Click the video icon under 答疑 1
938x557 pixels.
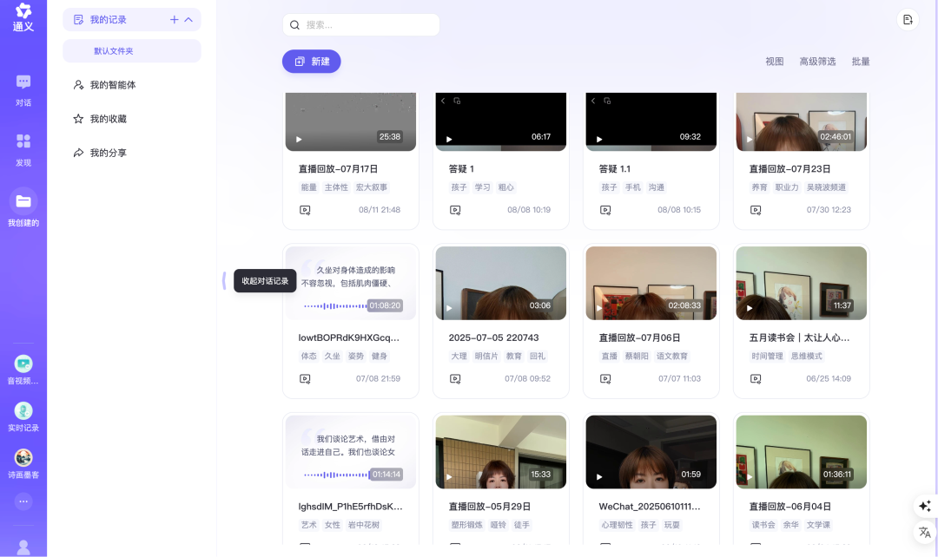pos(455,210)
